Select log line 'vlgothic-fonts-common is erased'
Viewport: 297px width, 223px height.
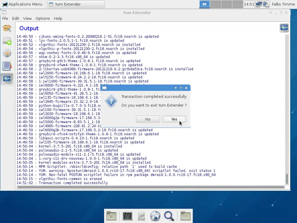coord(59,179)
